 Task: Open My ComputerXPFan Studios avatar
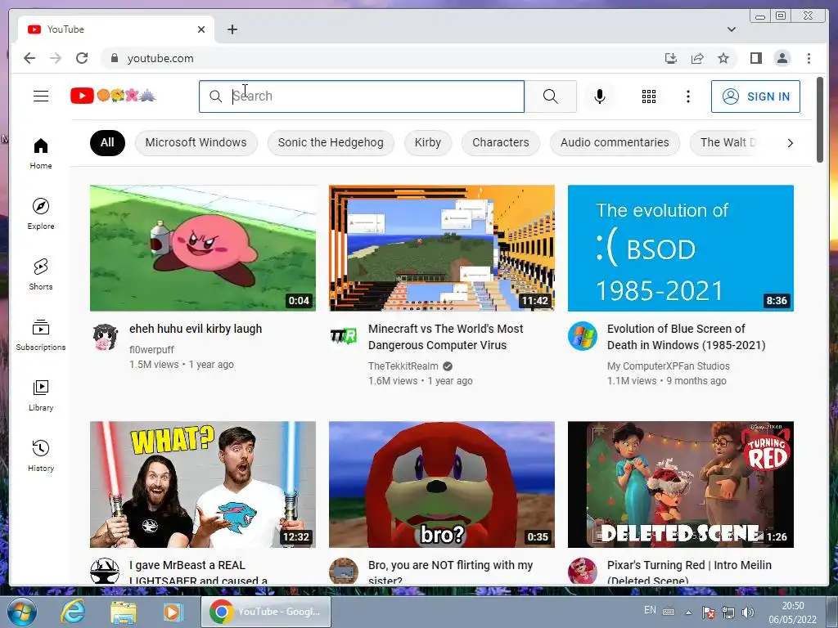pyautogui.click(x=583, y=336)
